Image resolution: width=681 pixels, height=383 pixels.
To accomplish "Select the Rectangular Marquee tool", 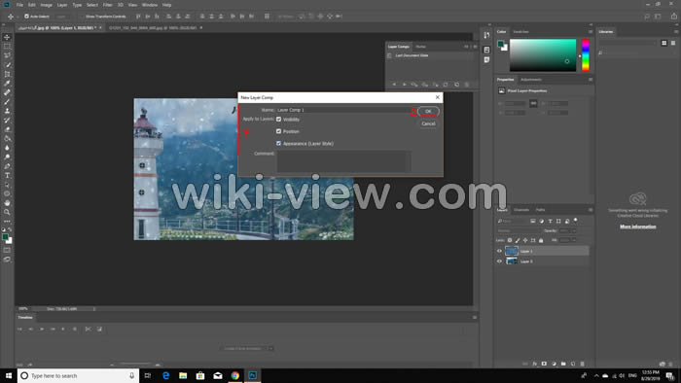I will pyautogui.click(x=7, y=47).
